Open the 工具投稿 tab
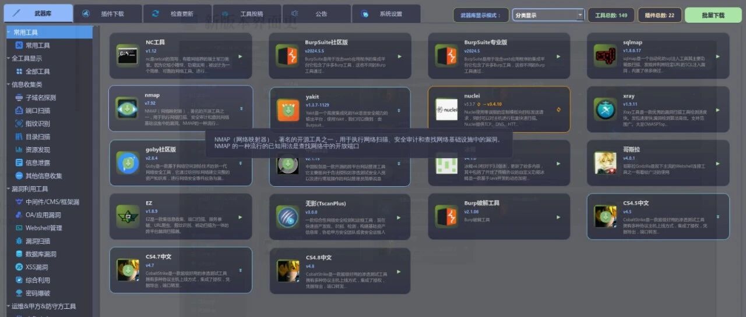 (247, 13)
